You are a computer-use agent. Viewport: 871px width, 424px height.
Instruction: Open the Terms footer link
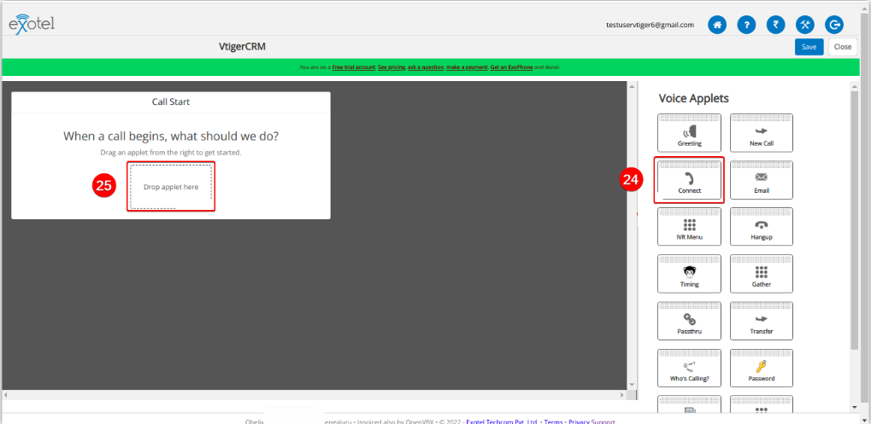pos(553,421)
